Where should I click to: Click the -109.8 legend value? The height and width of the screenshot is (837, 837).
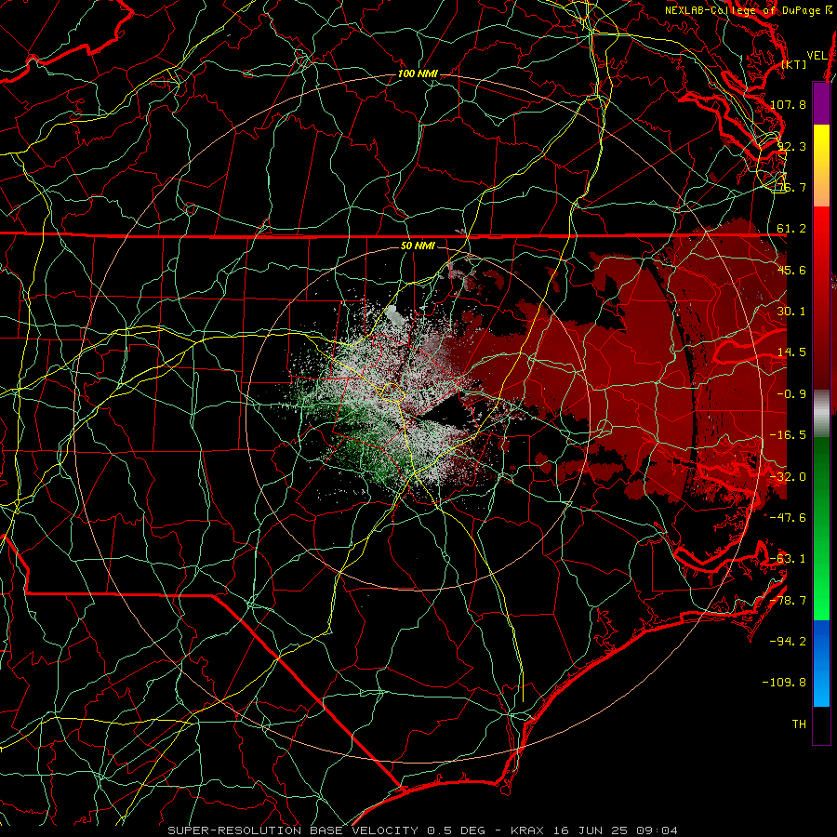point(784,683)
